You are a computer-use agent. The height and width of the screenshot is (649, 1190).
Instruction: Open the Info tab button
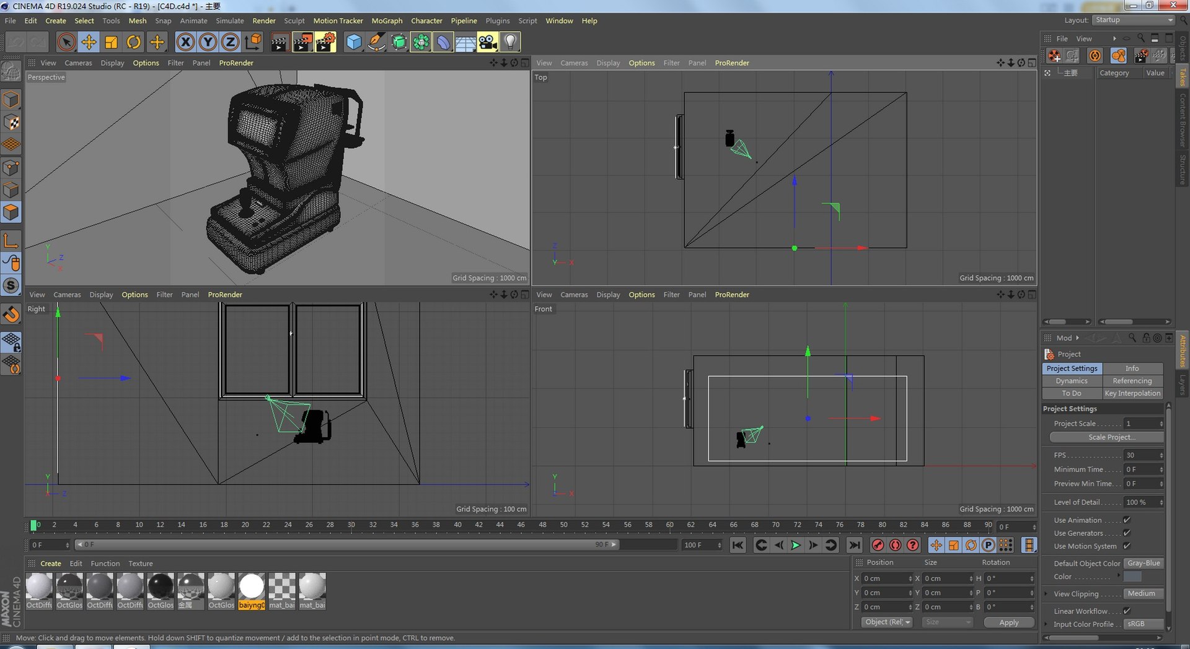pos(1132,368)
